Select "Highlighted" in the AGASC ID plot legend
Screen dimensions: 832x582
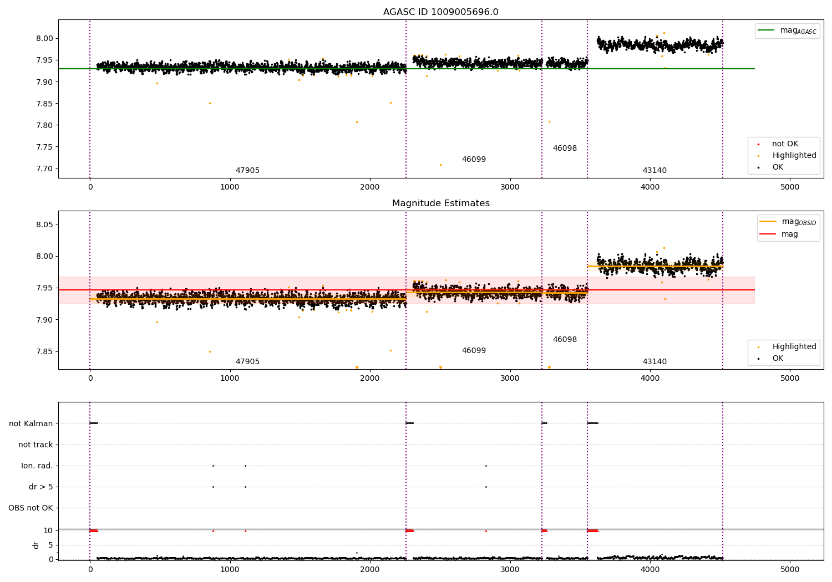pyautogui.click(x=794, y=156)
